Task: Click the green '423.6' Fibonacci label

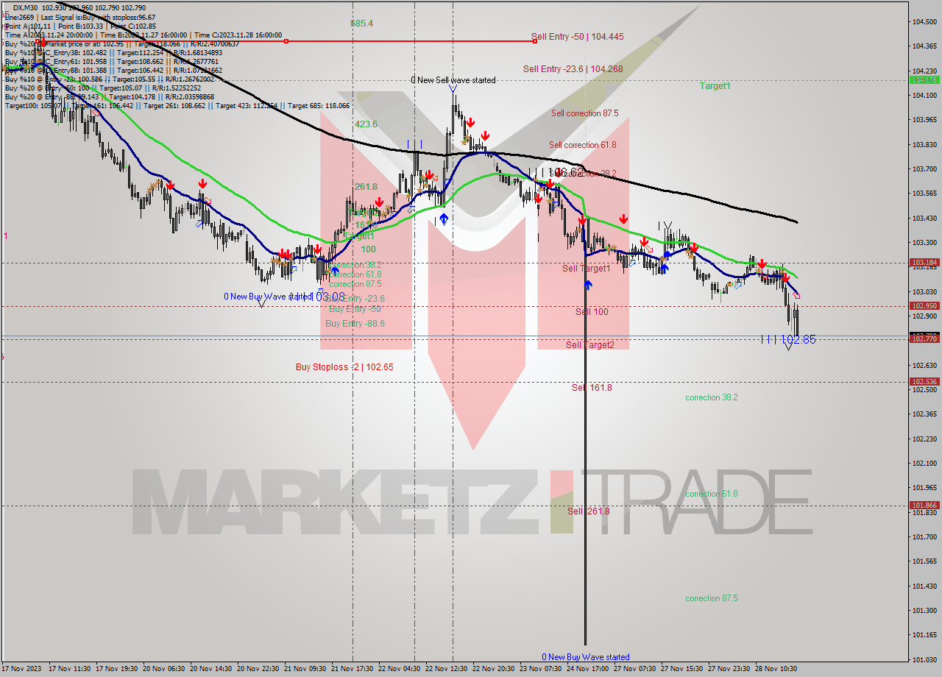Action: coord(366,124)
